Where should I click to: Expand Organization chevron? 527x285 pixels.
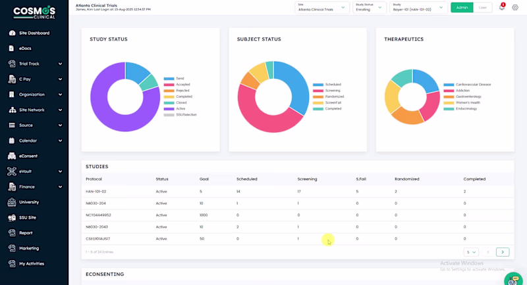point(60,95)
